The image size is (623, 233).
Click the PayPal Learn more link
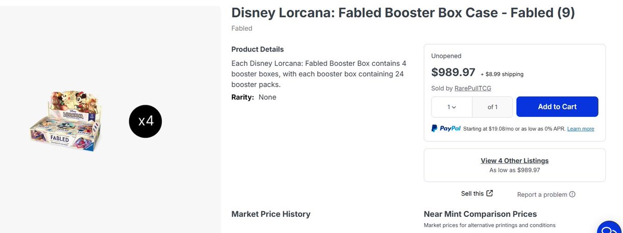point(580,129)
